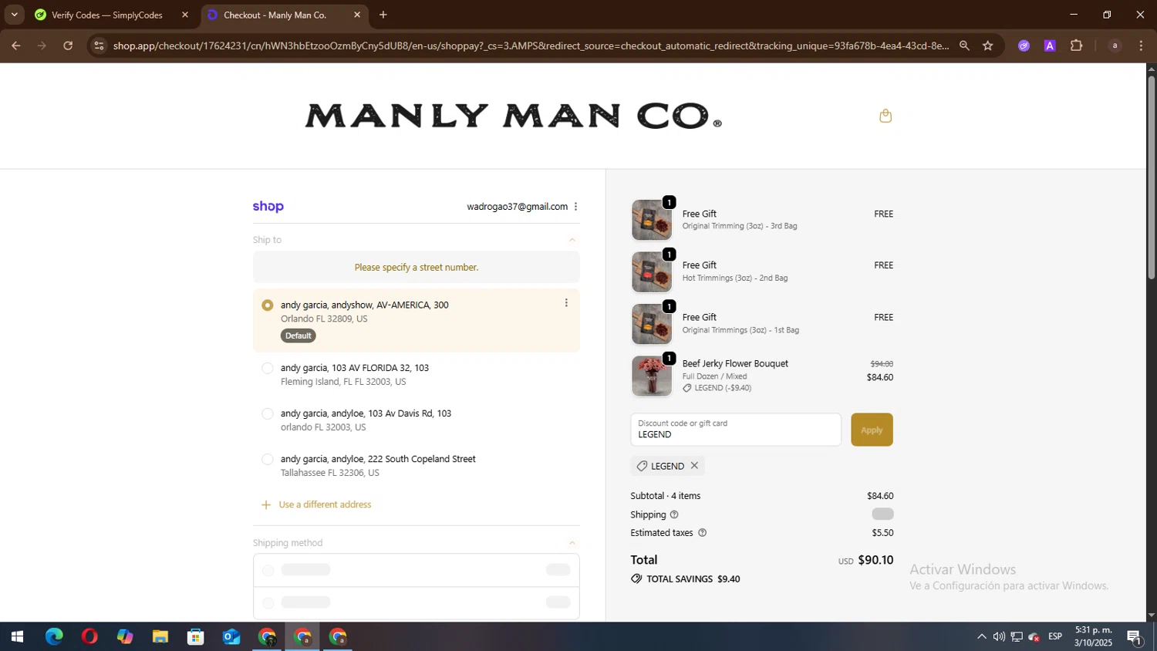Open a new browser tab
The width and height of the screenshot is (1157, 651).
[x=383, y=15]
